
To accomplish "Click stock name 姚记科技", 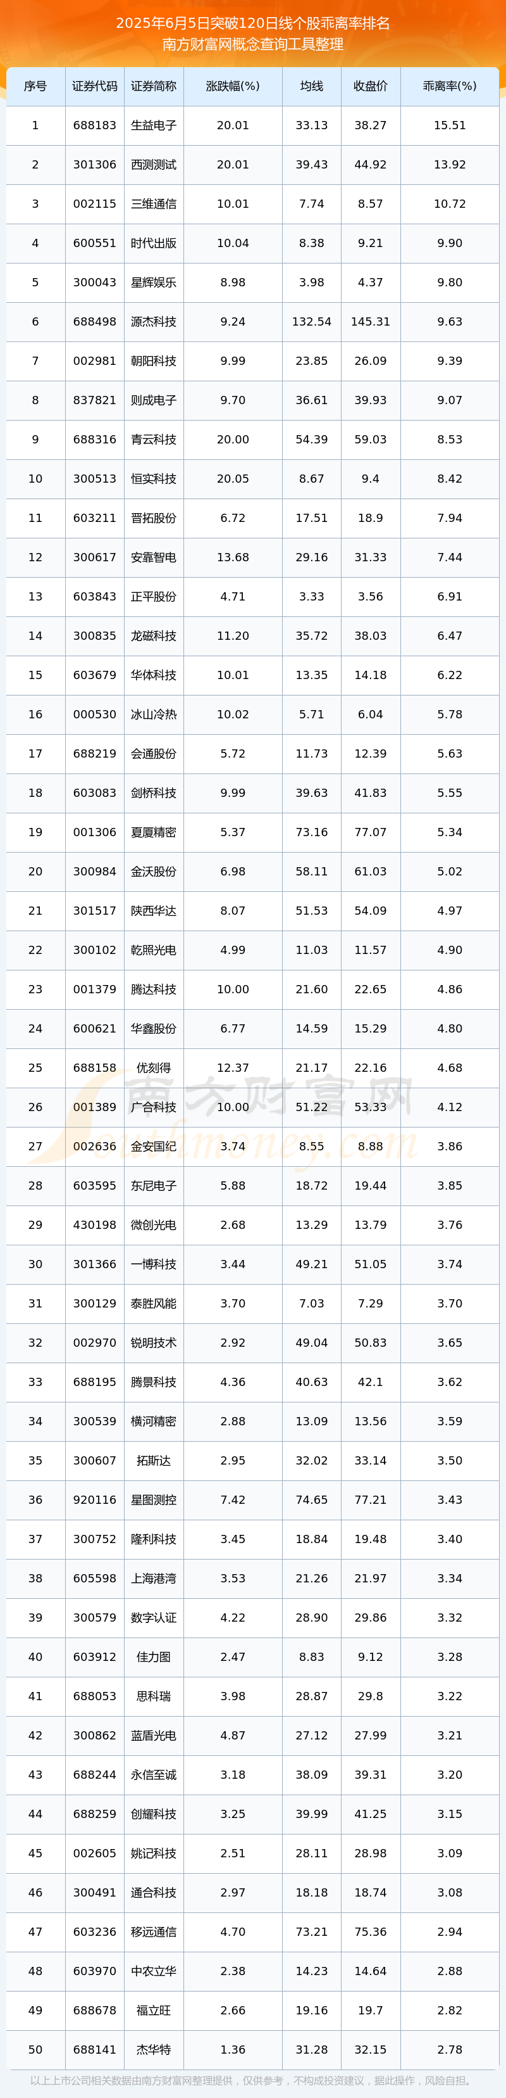I will point(154,1853).
